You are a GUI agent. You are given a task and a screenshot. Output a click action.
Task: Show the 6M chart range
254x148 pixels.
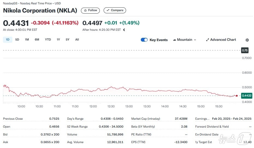(37, 40)
